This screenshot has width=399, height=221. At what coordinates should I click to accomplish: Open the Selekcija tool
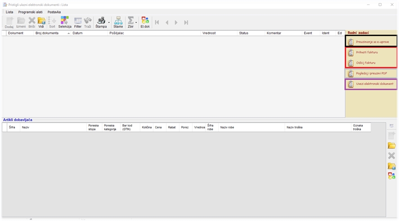(65, 21)
